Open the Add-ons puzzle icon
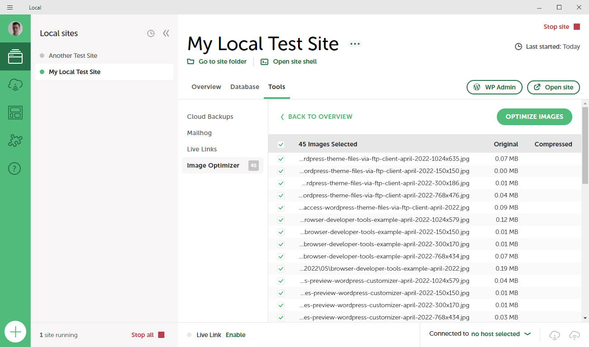589x347 pixels. [x=15, y=141]
